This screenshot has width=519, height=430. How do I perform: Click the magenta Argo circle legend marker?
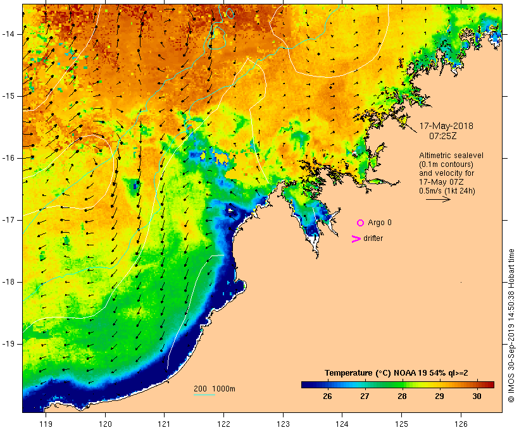click(361, 223)
